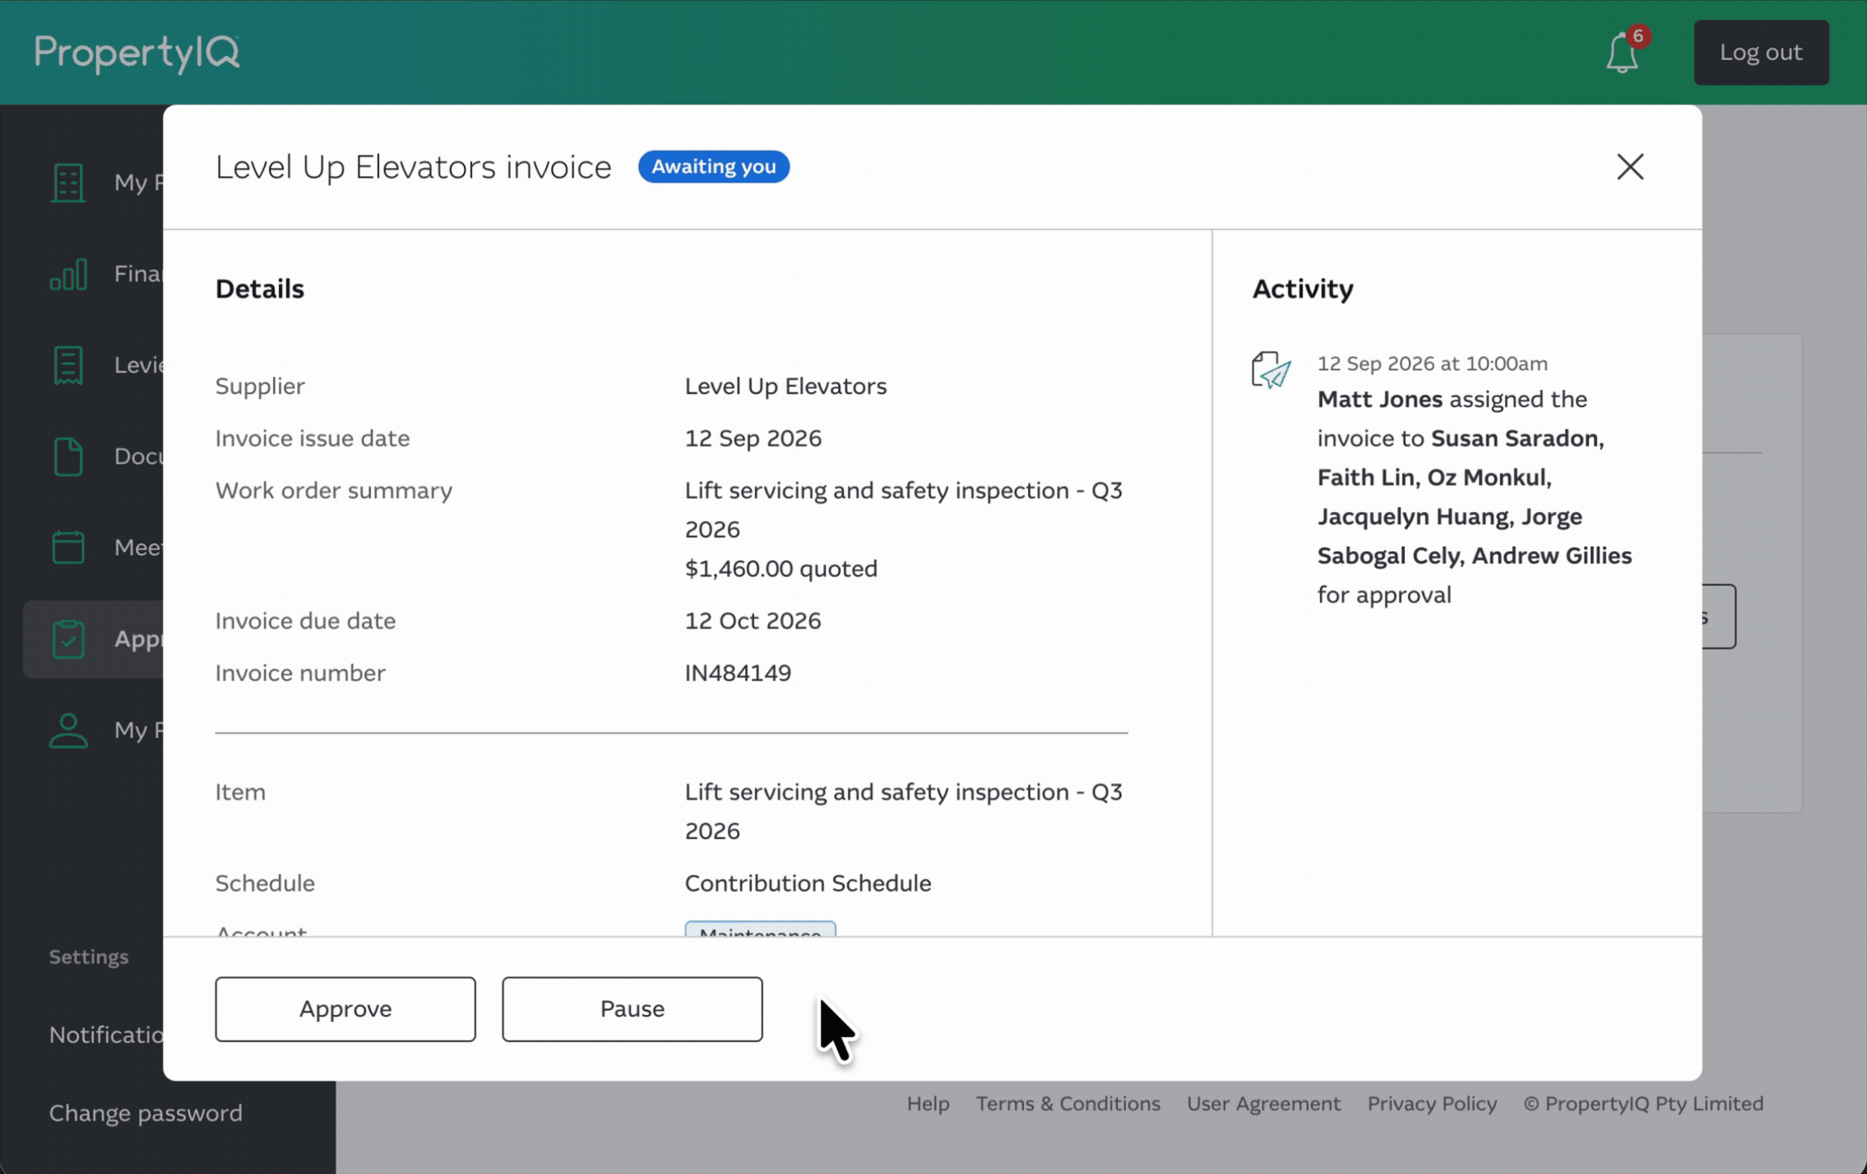1867x1174 pixels.
Task: Open the User Agreement link
Action: tap(1263, 1103)
